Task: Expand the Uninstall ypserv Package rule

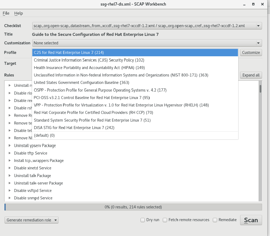Action: [10, 146]
